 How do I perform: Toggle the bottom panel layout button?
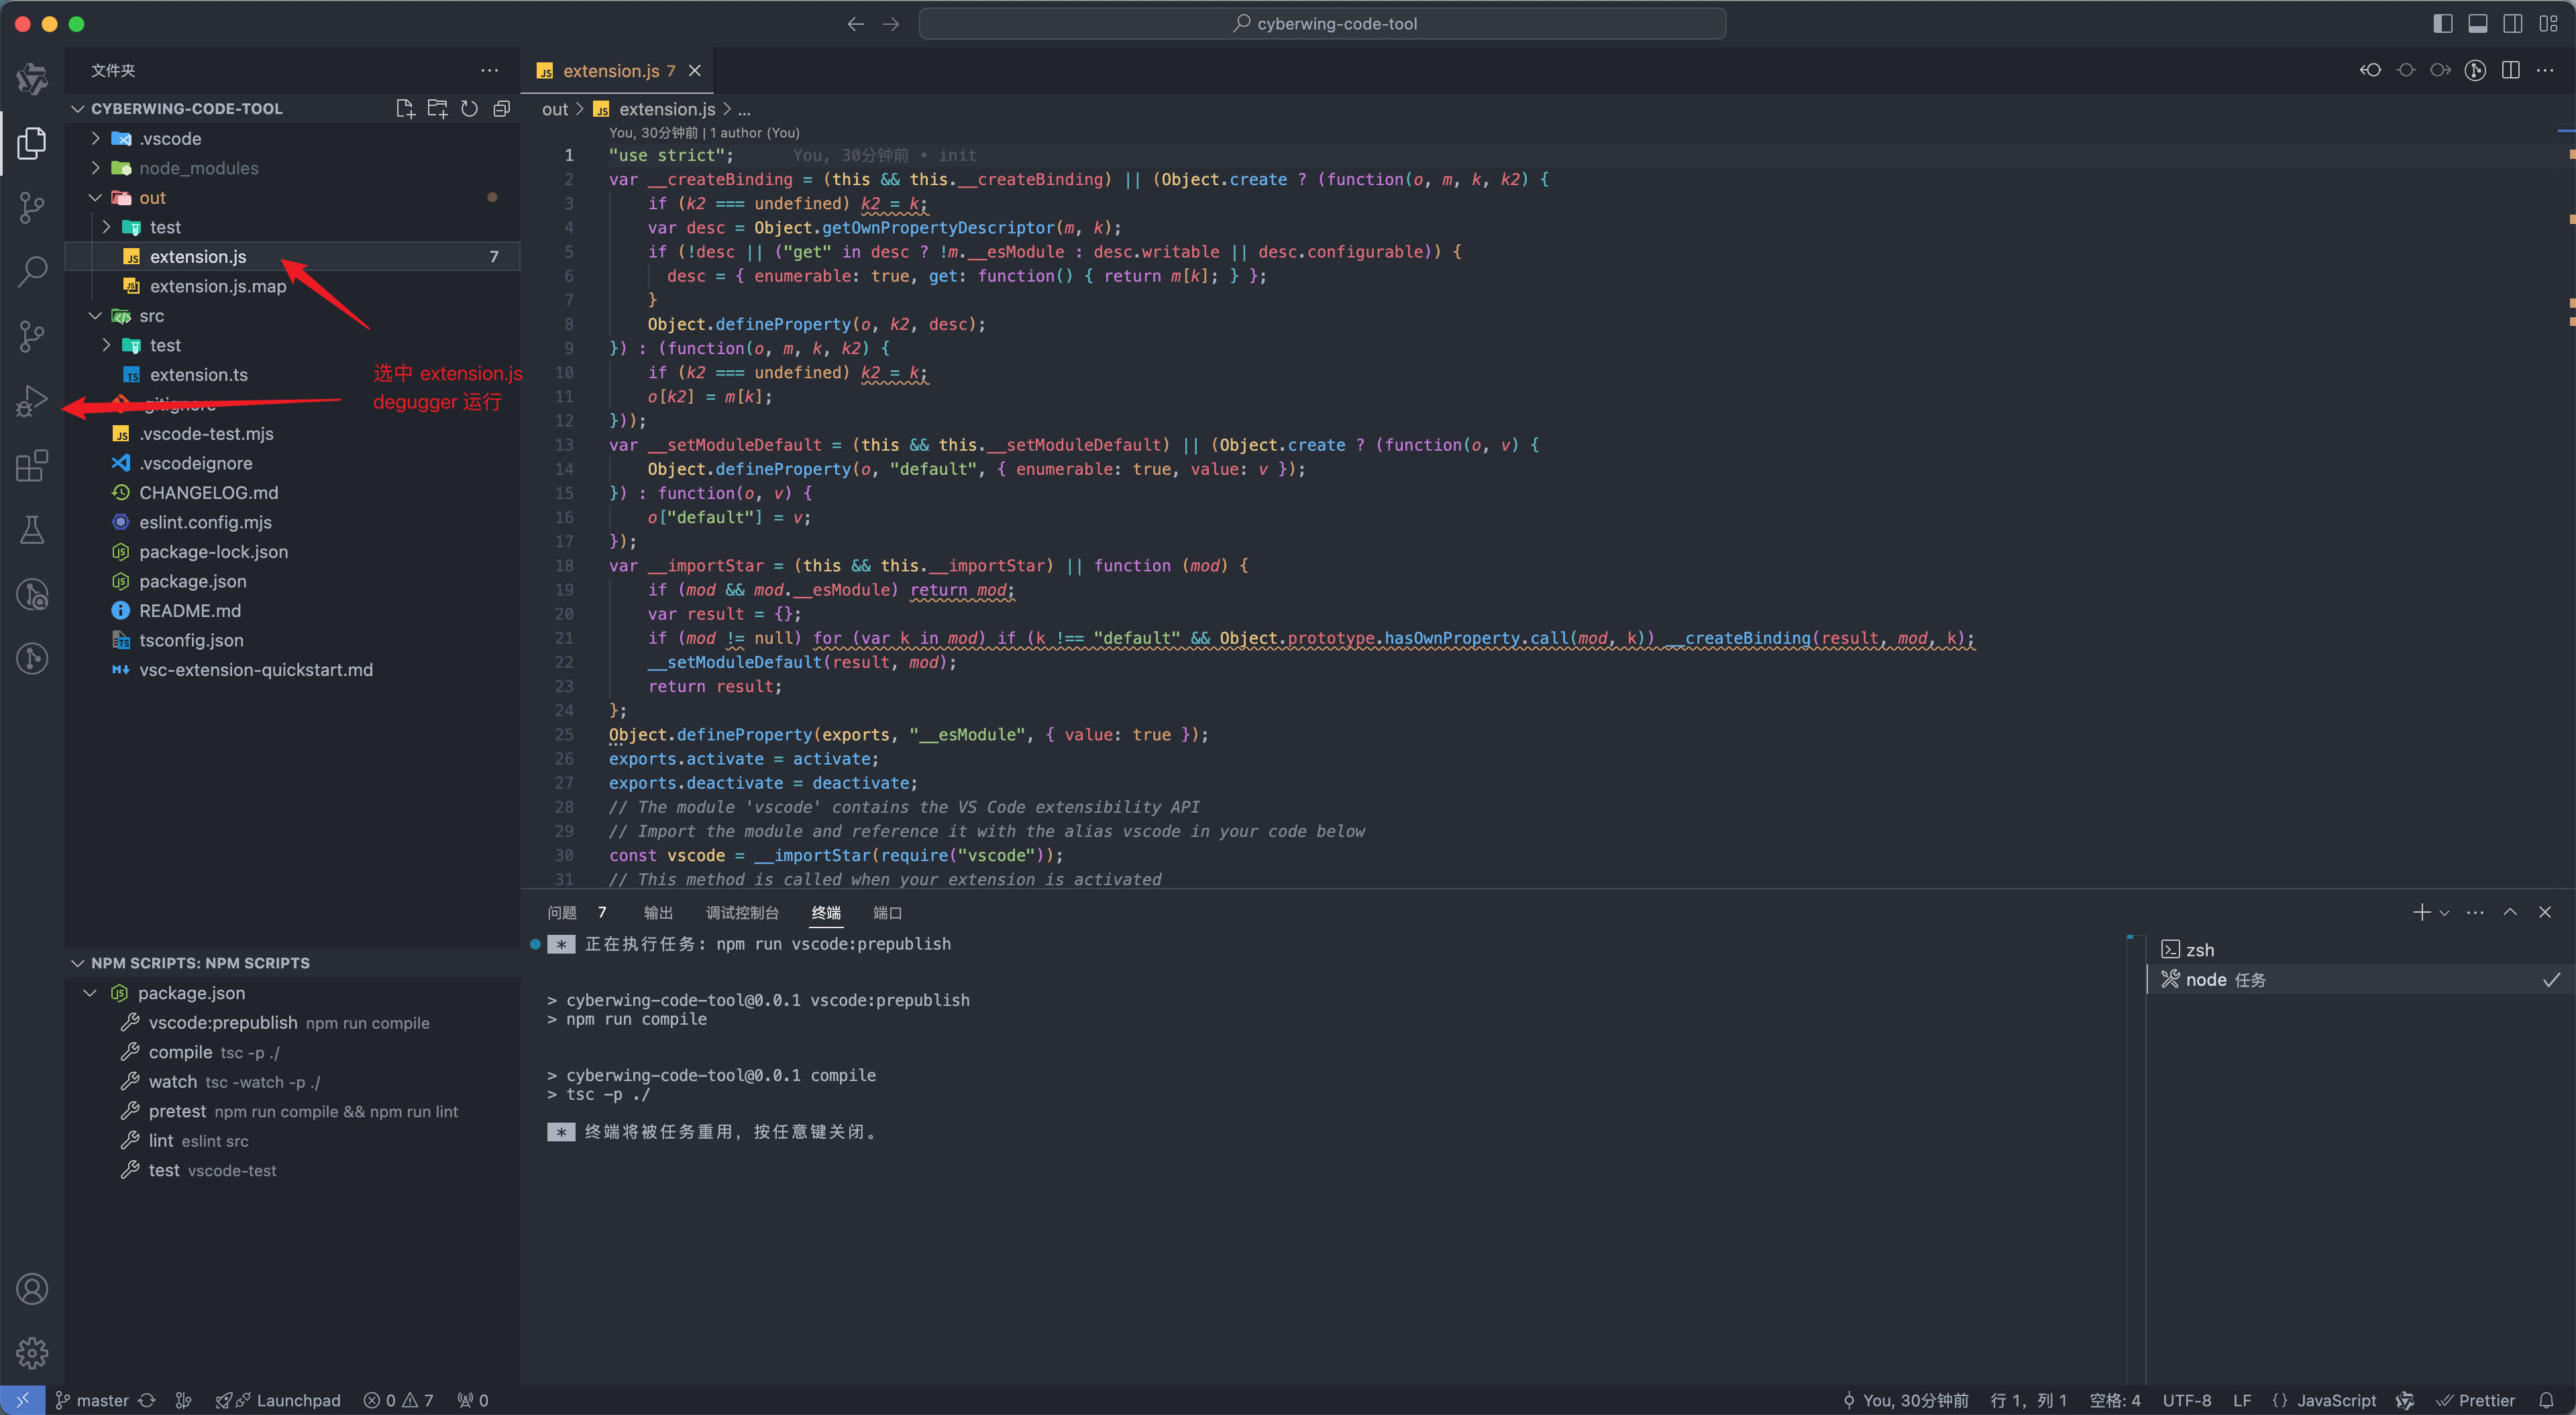(x=2477, y=24)
